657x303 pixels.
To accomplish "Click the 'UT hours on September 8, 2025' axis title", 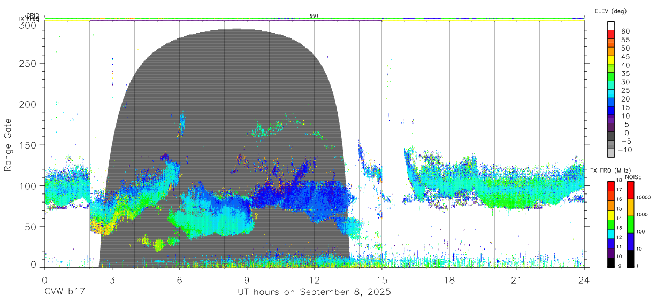I will pyautogui.click(x=314, y=292).
